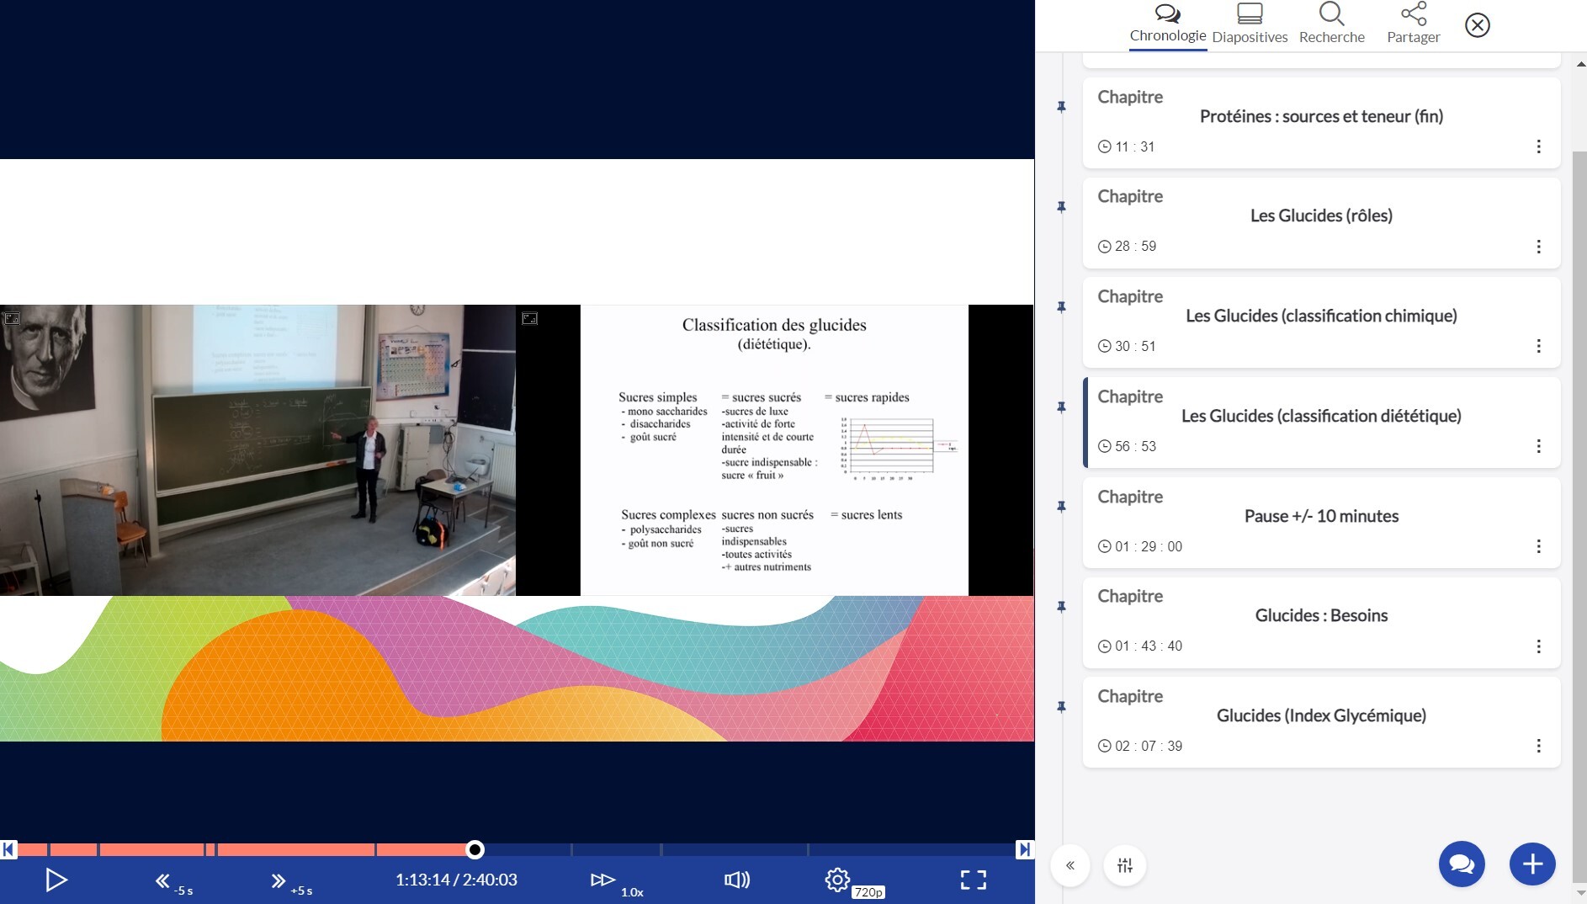This screenshot has height=904, width=1587.
Task: Click pin icon beside Index Glycémique chapter
Action: point(1061,707)
